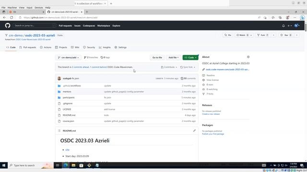
Task: Open the plus create-new dropdown
Action: click(290, 26)
